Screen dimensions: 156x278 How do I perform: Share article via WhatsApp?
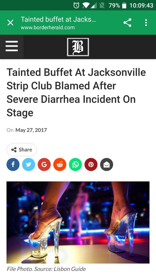click(x=75, y=165)
